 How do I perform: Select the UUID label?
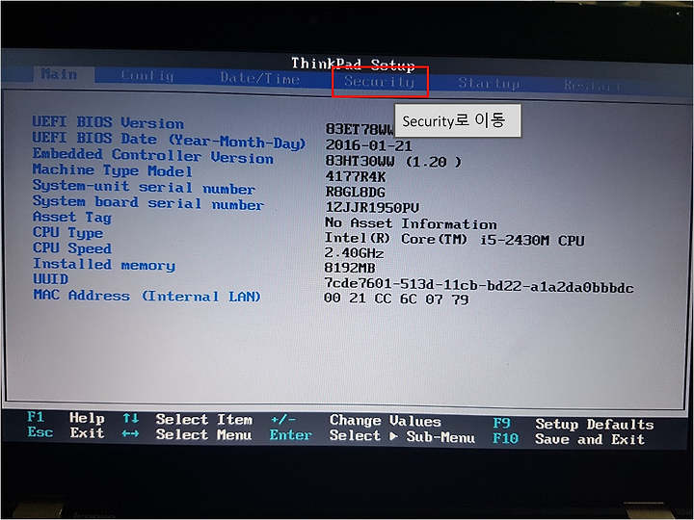pyautogui.click(x=50, y=279)
